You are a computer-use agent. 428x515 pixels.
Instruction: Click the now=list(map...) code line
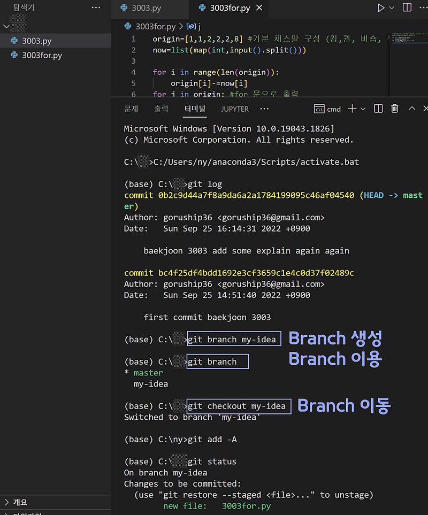tap(230, 50)
